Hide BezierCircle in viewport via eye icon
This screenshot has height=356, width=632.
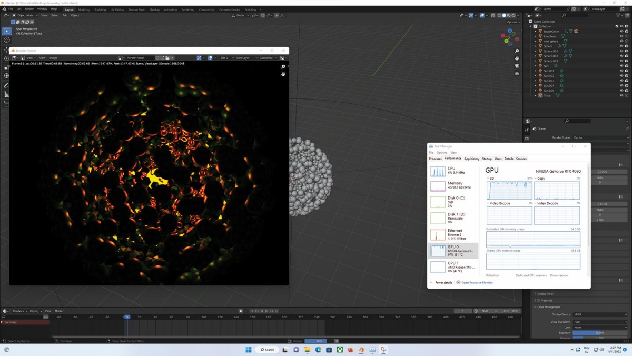pyautogui.click(x=621, y=31)
